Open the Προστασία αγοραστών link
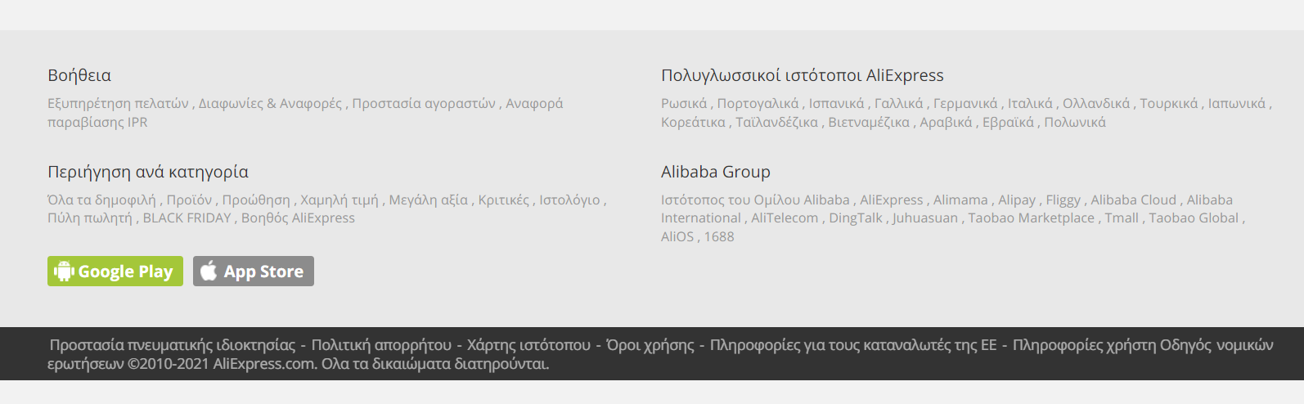Viewport: 1304px width, 404px height. pyautogui.click(x=424, y=103)
